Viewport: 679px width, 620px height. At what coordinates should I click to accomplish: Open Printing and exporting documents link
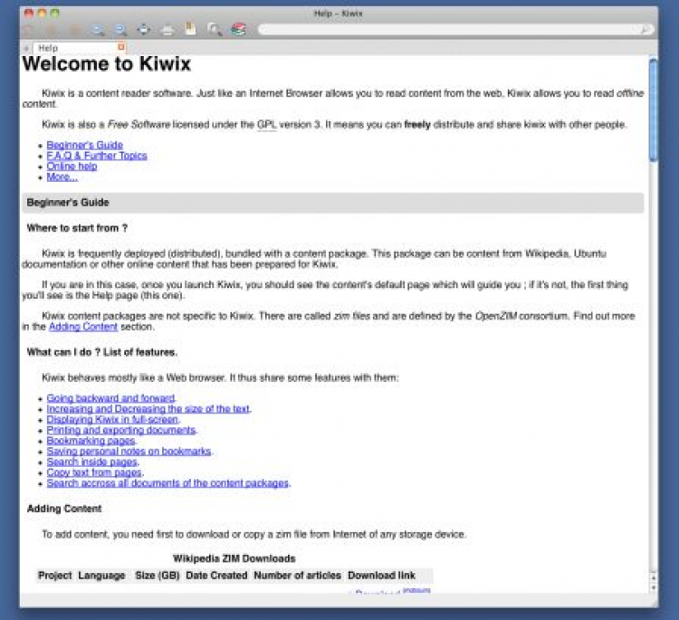[x=121, y=430]
